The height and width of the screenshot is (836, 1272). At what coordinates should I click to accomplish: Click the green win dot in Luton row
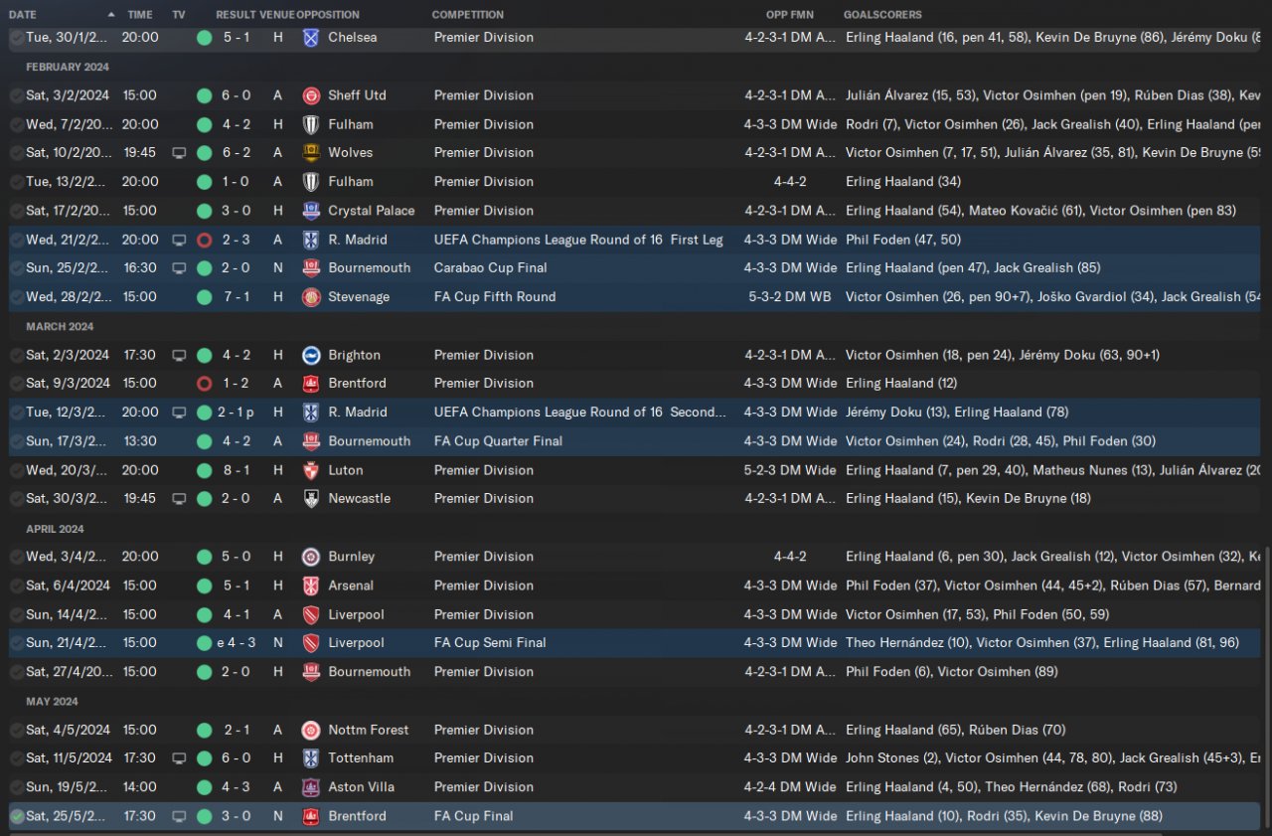(204, 470)
